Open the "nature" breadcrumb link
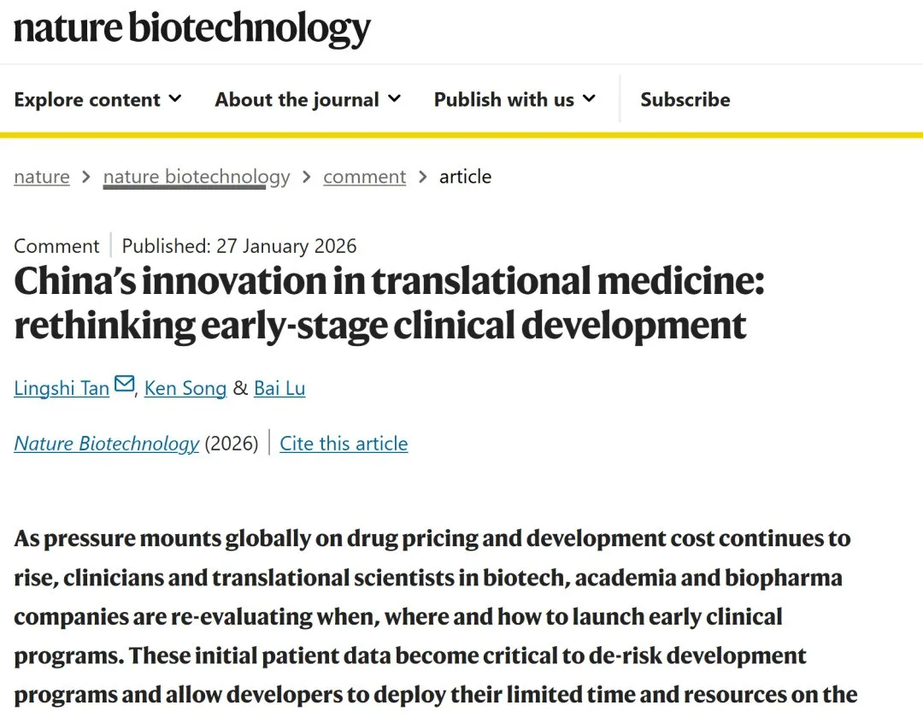This screenshot has height=717, width=923. click(x=42, y=177)
